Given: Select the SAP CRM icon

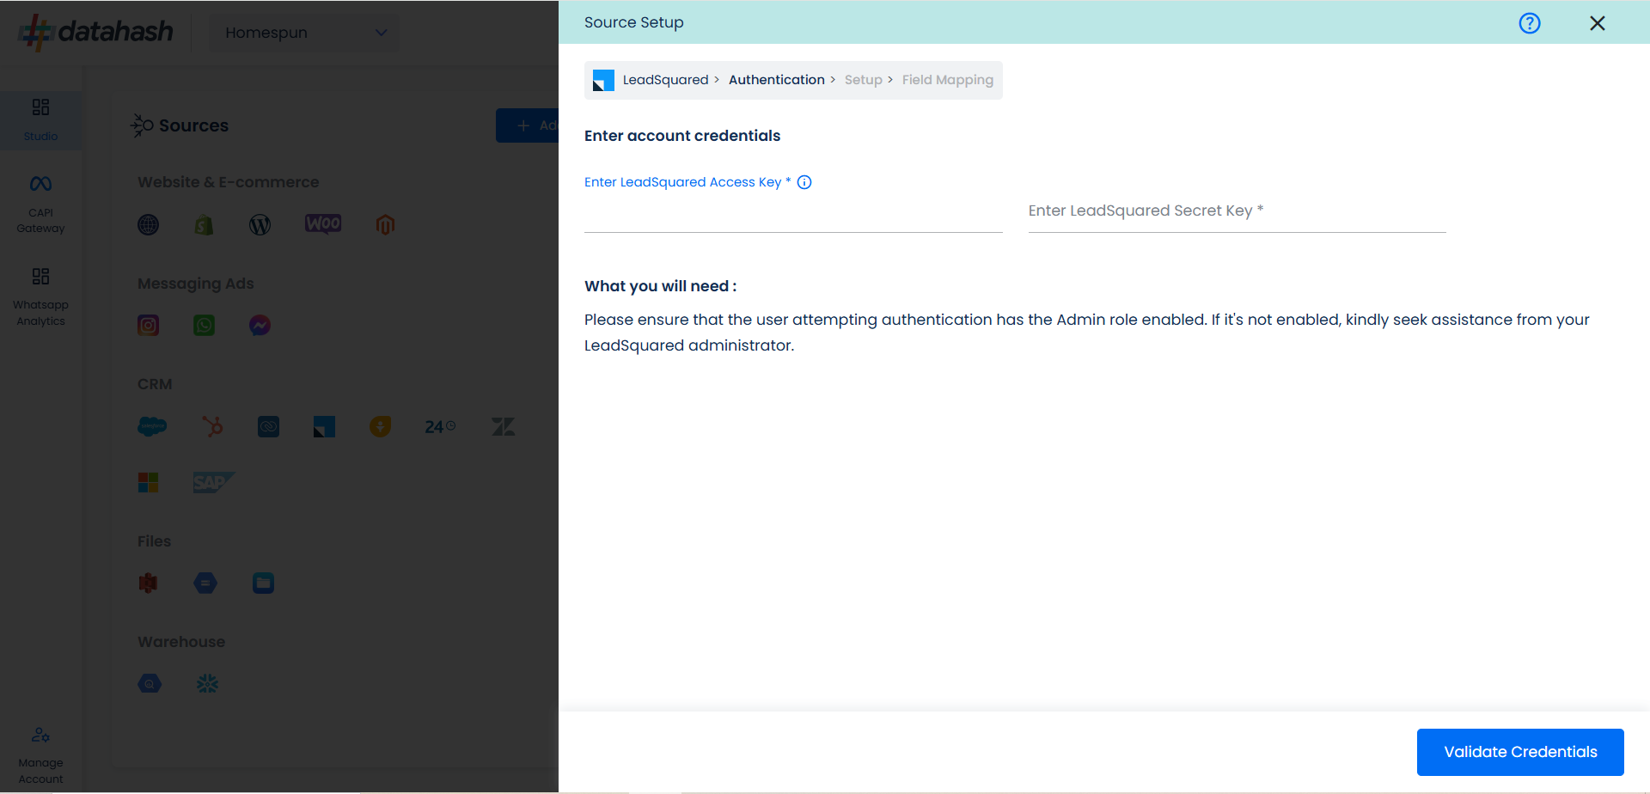Looking at the screenshot, I should (x=213, y=482).
